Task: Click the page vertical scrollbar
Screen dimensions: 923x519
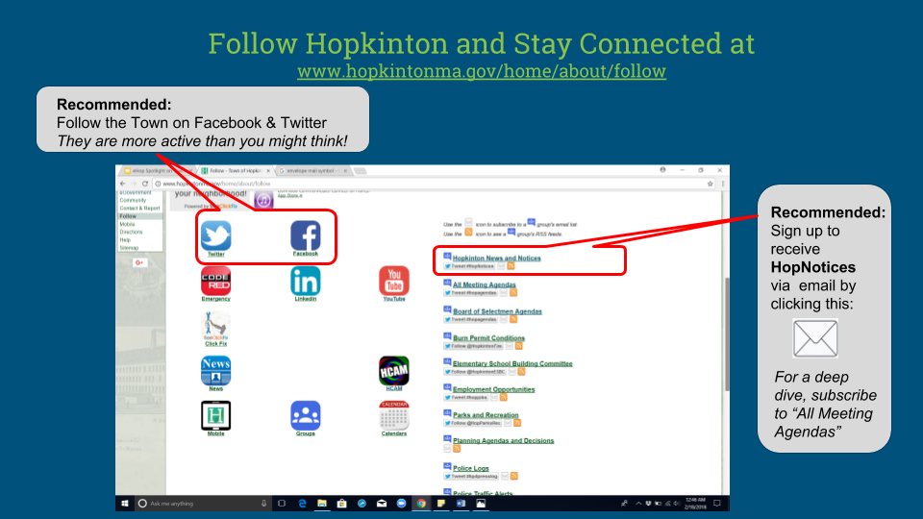Action: tap(727, 335)
